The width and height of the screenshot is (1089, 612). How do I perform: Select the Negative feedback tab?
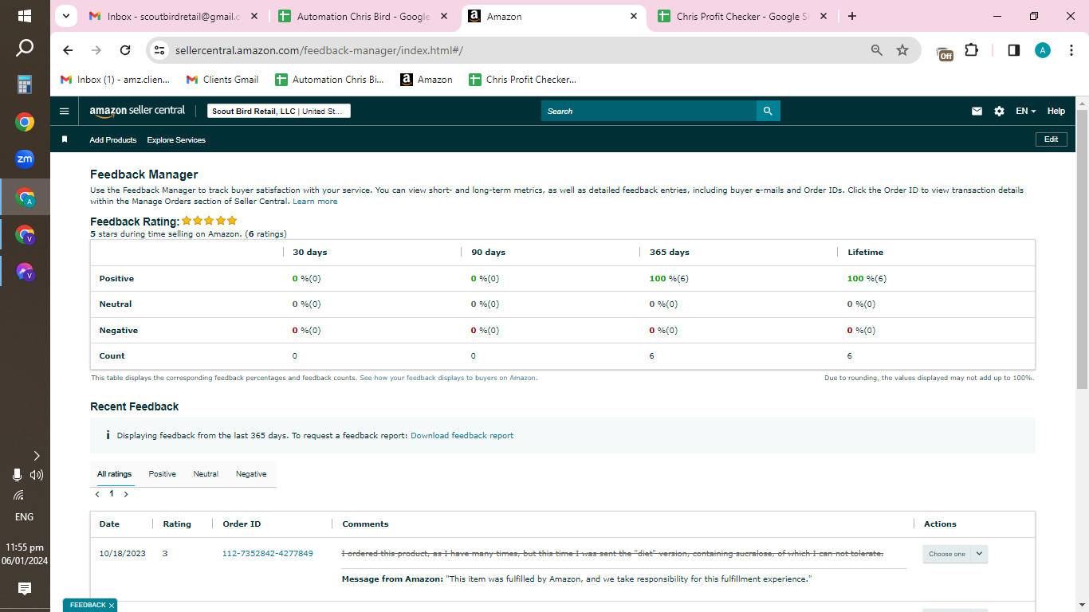coord(251,474)
